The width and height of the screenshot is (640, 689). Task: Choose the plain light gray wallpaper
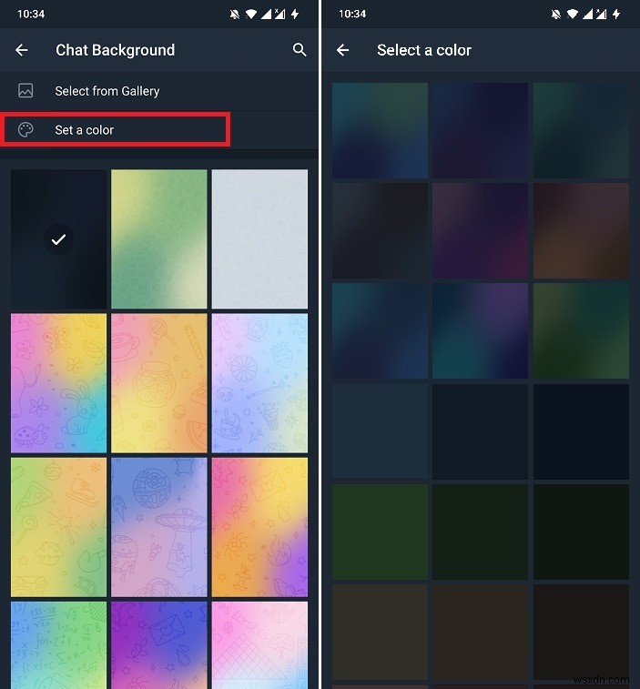coord(259,239)
